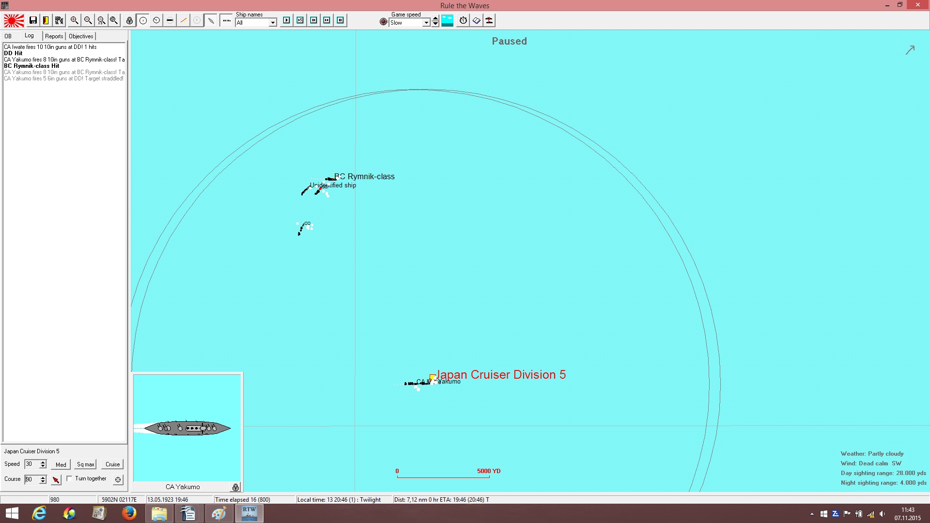Click the Sq max speed button
Screen dimensions: 930x523
pos(86,464)
